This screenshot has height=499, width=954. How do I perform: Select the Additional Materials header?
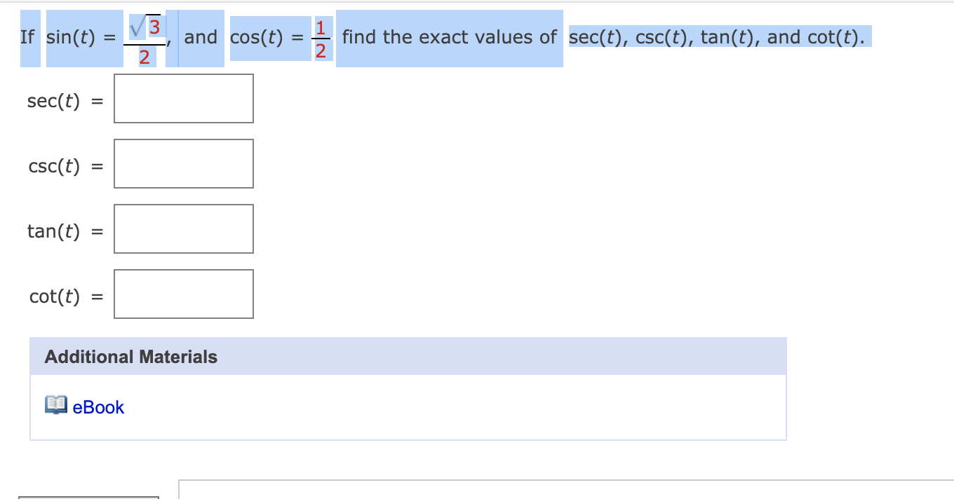click(x=130, y=357)
